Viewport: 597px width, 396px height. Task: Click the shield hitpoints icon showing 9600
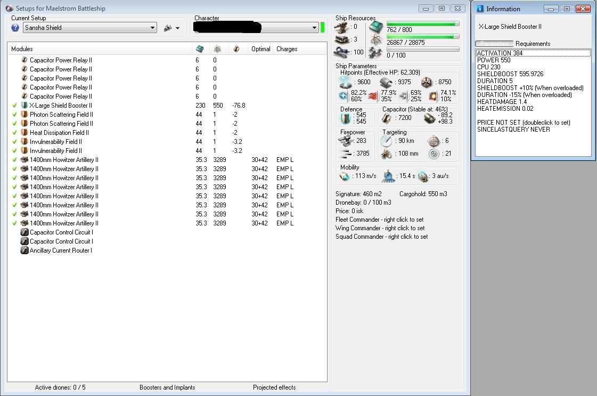[x=345, y=82]
